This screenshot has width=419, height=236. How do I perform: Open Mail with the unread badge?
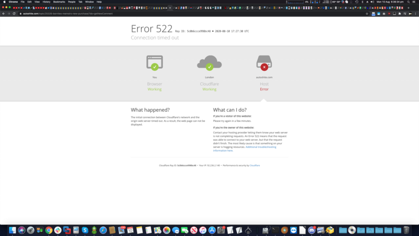[x=122, y=230]
